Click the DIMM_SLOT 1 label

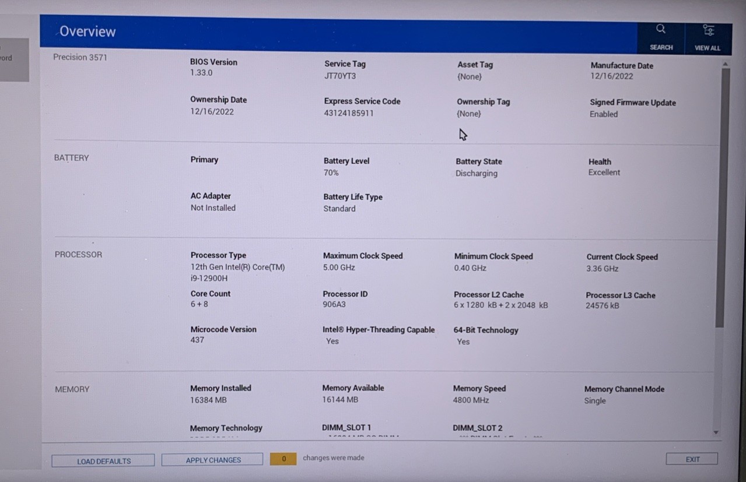tap(346, 428)
